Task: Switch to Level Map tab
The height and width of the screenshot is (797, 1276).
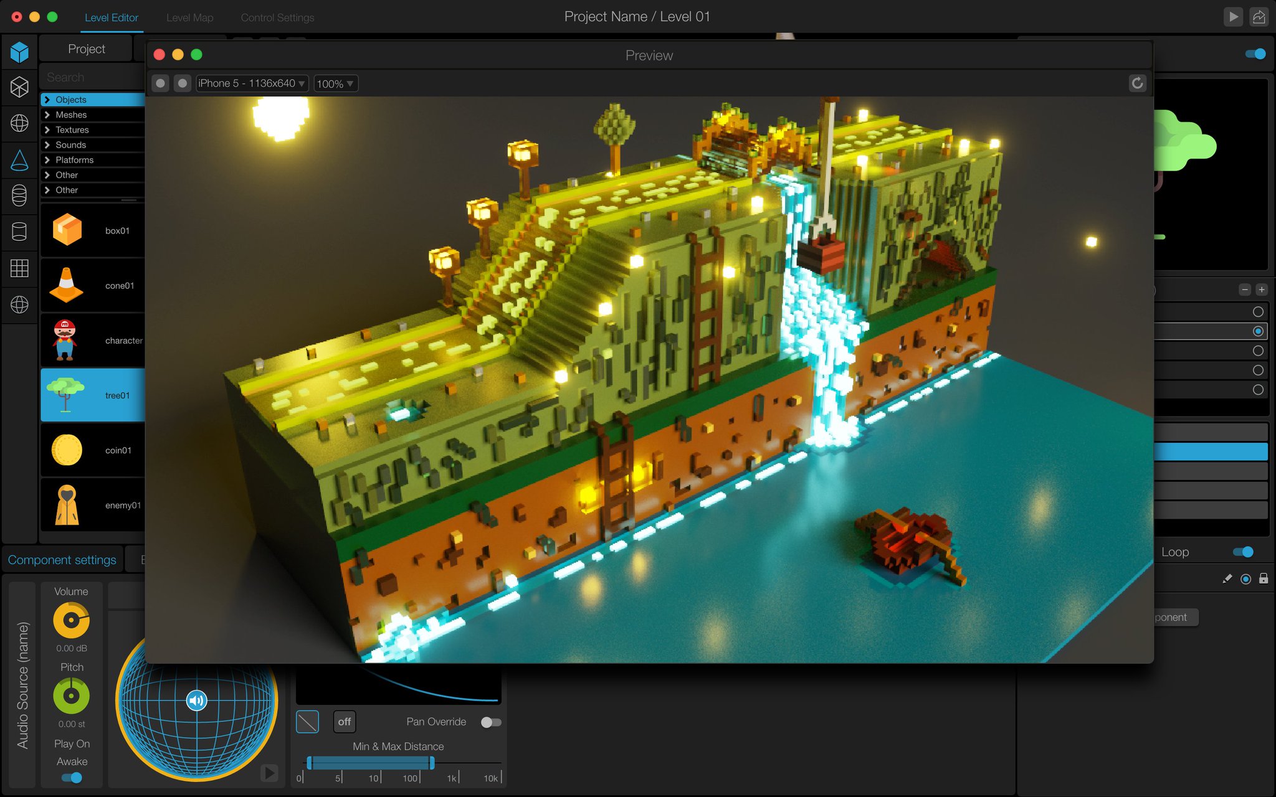Action: pyautogui.click(x=190, y=16)
